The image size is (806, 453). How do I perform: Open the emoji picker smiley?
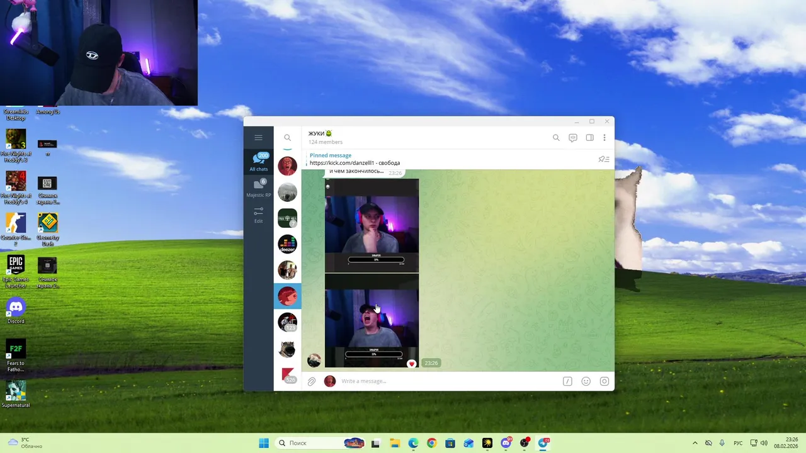pyautogui.click(x=586, y=381)
